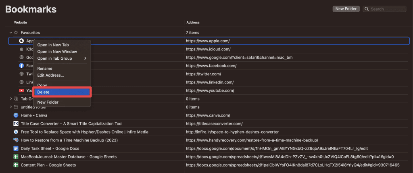Click the Favourites 7 items count
The height and width of the screenshot is (173, 413).
[x=192, y=33]
